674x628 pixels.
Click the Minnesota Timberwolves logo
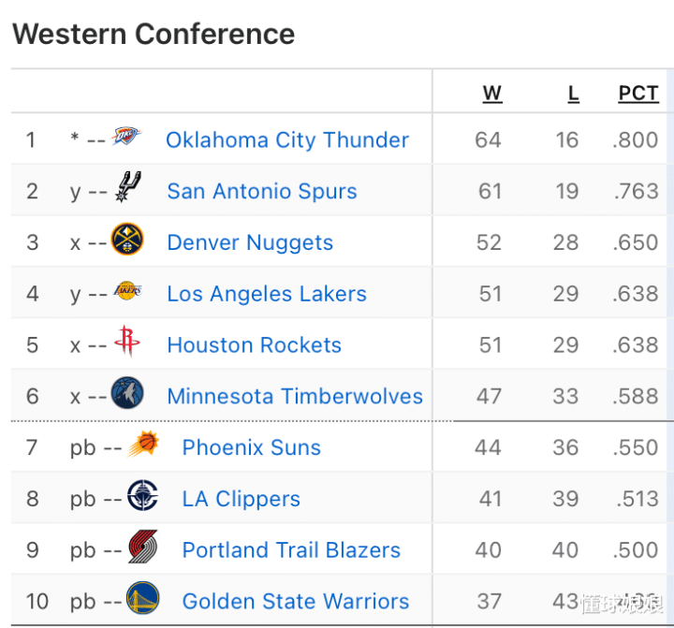[127, 394]
